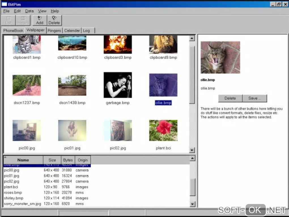Select clipboard10.bmp thumbnail
Screen dimensions: 289x217
point(72,43)
